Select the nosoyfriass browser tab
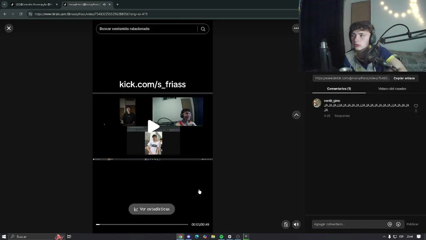The height and width of the screenshot is (240, 426). 84,4
